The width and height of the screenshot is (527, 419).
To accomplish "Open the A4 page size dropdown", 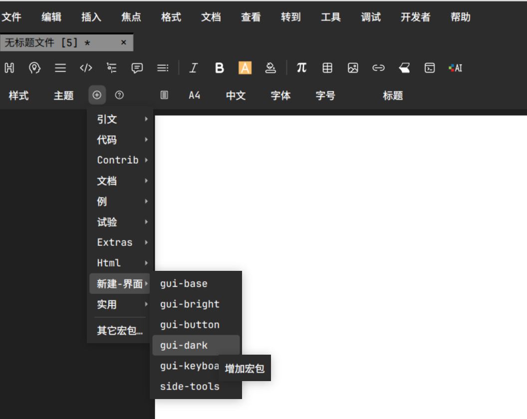I will 194,95.
